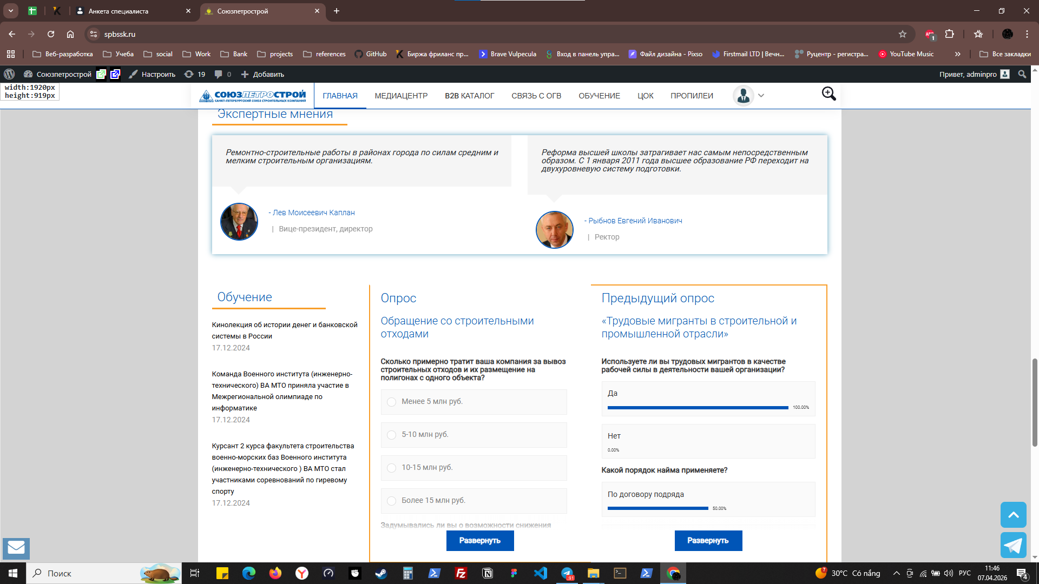1039x584 pixels.
Task: Switch to the Анкета специалиста tab
Action: click(134, 11)
